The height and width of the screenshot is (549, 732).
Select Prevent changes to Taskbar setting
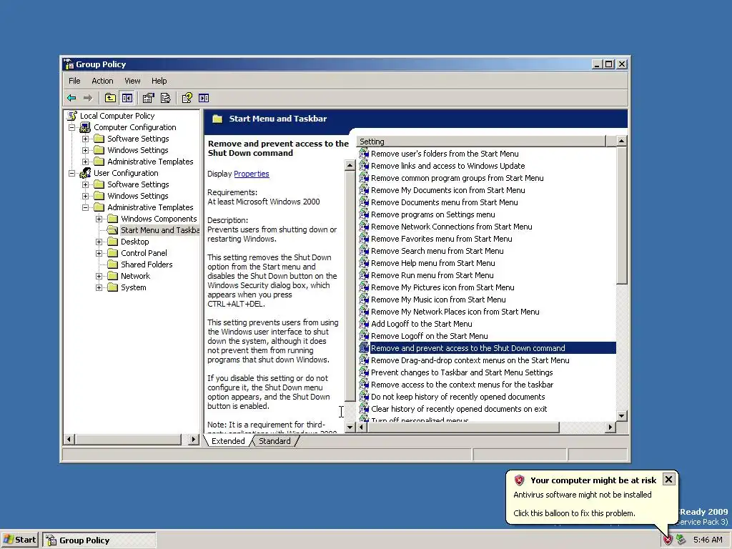[x=462, y=372]
